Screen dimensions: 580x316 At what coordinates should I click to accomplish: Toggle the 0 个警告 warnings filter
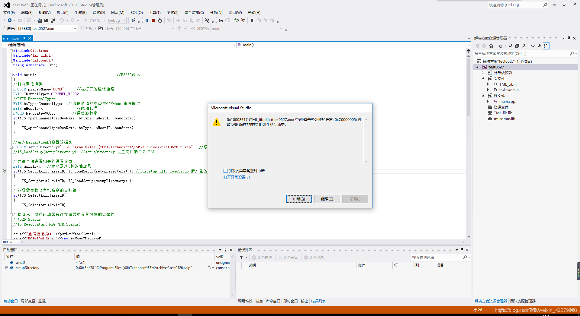288,258
